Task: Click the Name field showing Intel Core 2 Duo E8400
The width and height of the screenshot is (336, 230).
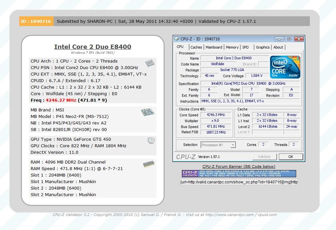Action: tap(234, 58)
